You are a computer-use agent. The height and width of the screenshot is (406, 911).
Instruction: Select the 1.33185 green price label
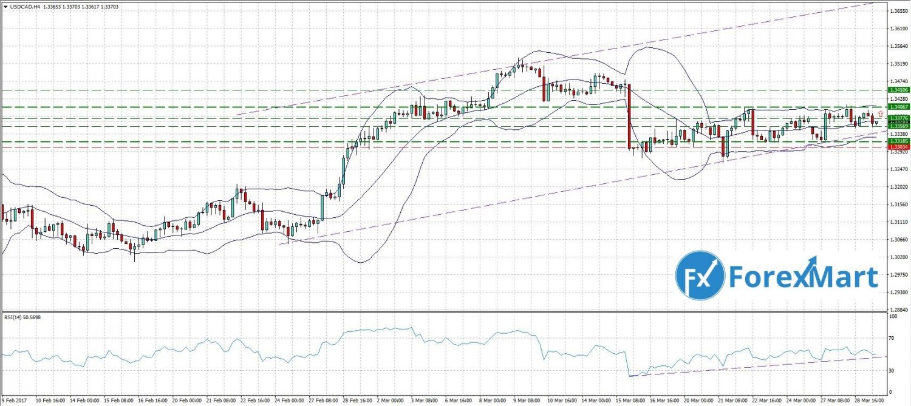click(898, 141)
